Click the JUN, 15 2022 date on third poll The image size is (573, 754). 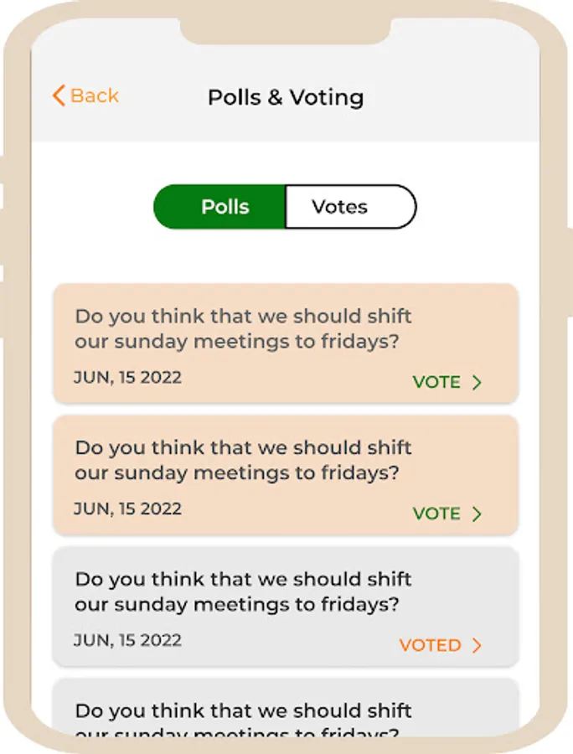[127, 640]
